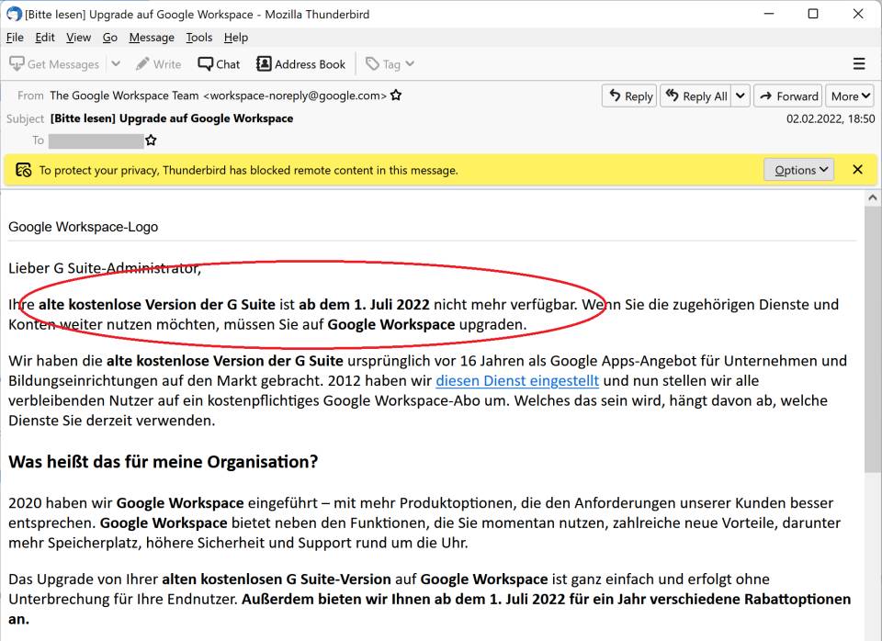The width and height of the screenshot is (882, 641).
Task: Click the Reply button
Action: coord(629,96)
